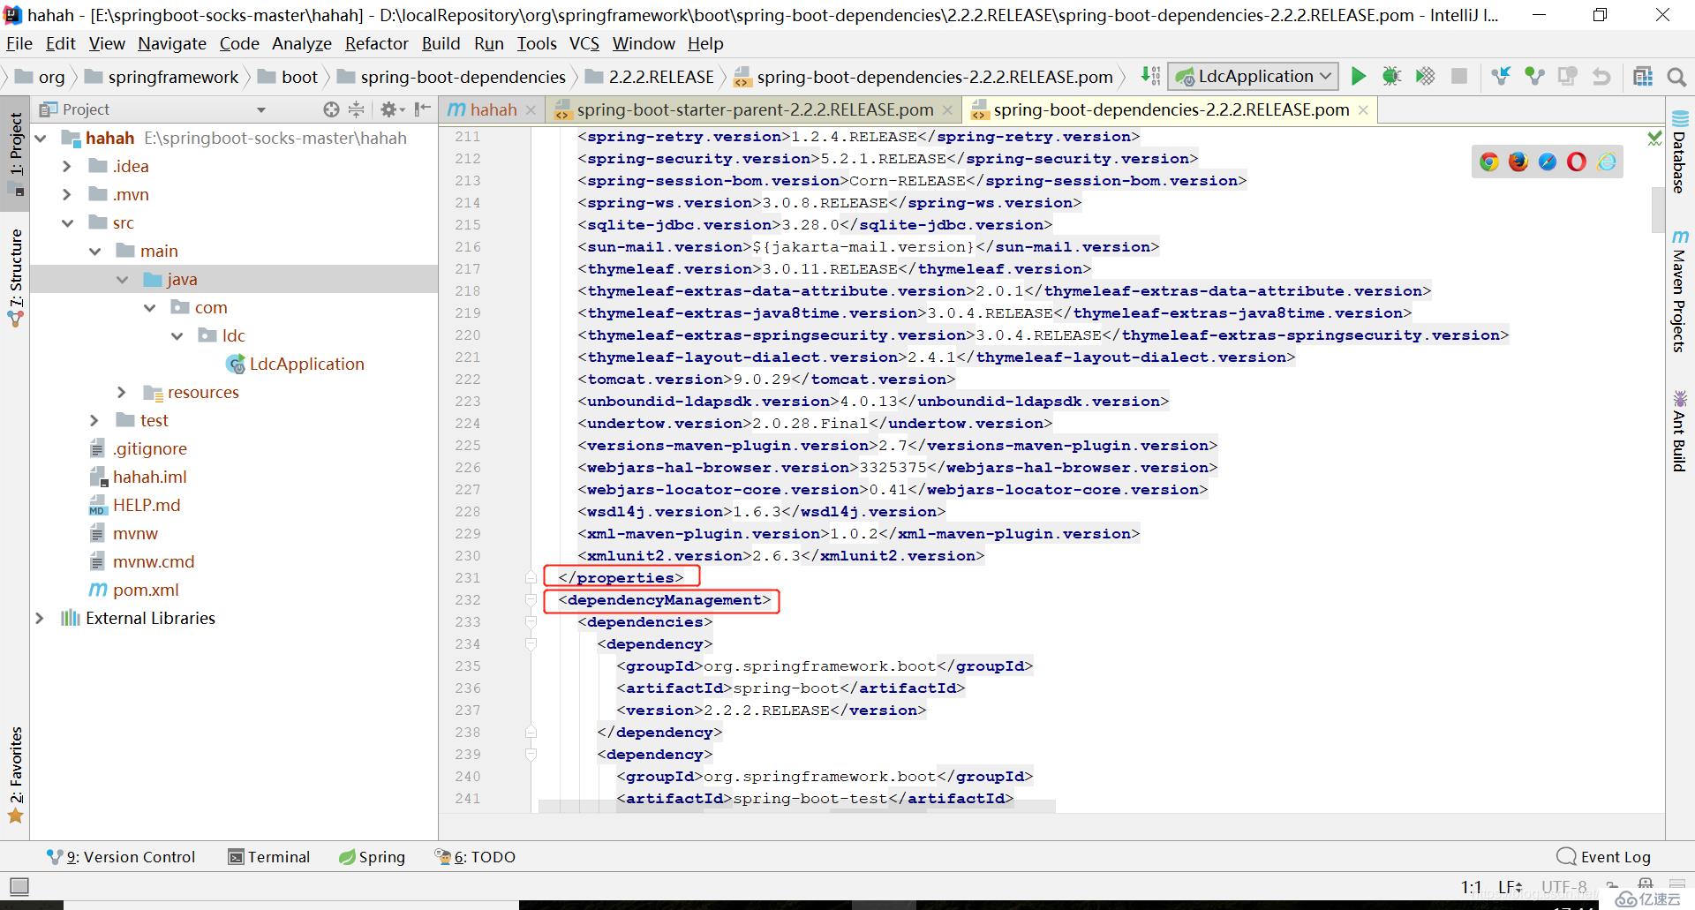This screenshot has width=1695, height=910.
Task: Click the Update Project VCS icon
Action: click(x=1501, y=77)
